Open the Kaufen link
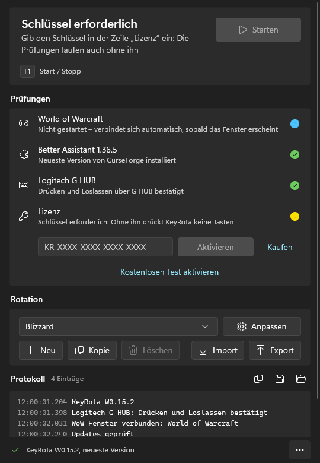 (x=280, y=247)
